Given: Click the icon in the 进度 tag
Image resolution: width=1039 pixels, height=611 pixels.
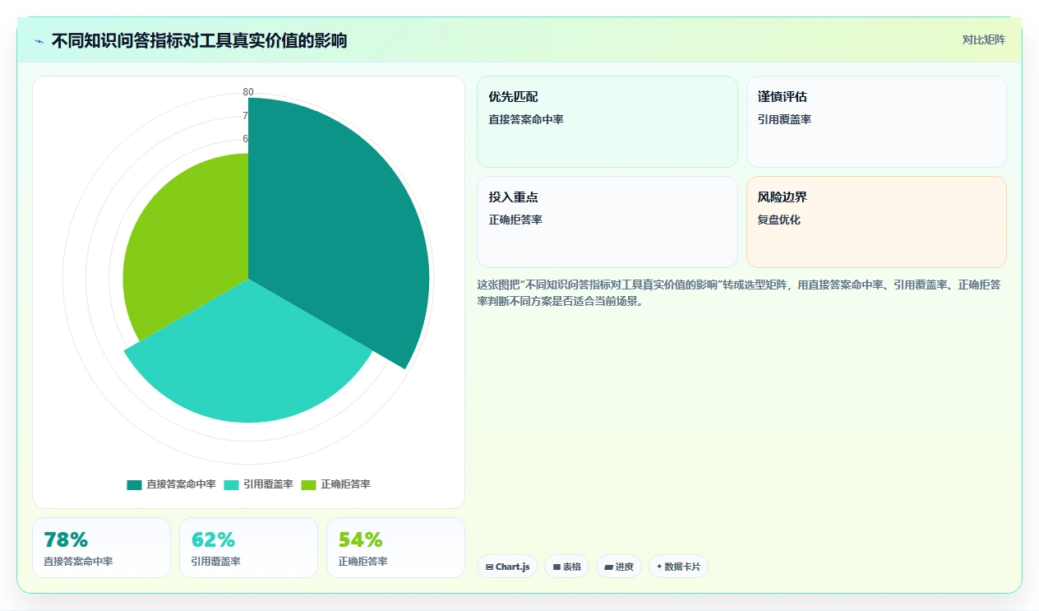Looking at the screenshot, I should (608, 567).
